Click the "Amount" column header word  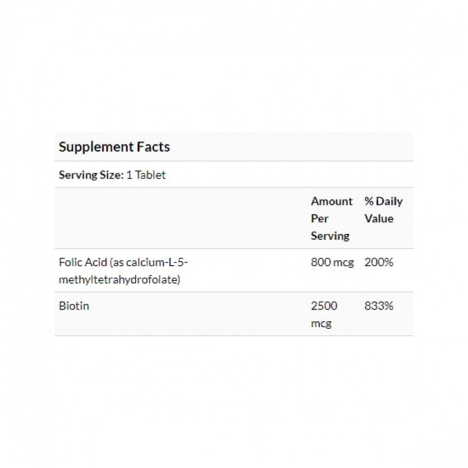click(x=332, y=201)
